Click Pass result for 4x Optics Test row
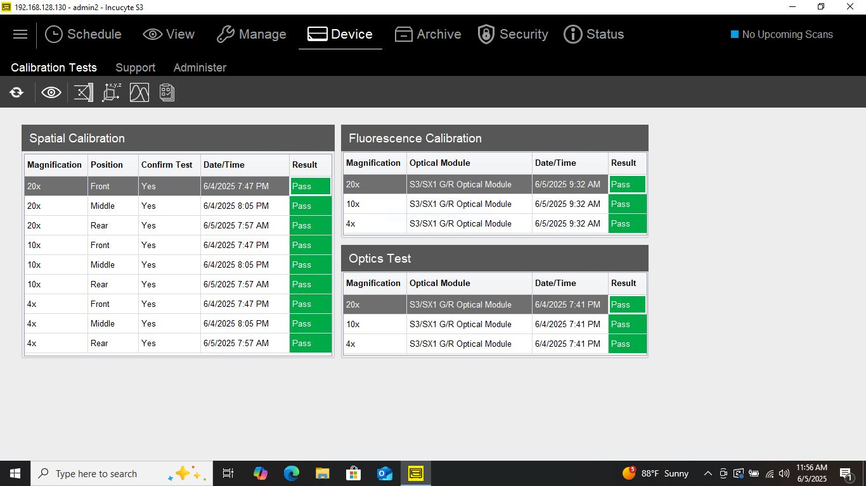866x486 pixels. pyautogui.click(x=628, y=344)
